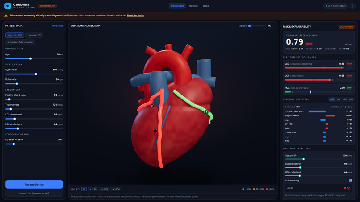The height and width of the screenshot is (202, 360).
Task: Toggle the Quit smoking checkbox
Action: point(350,181)
